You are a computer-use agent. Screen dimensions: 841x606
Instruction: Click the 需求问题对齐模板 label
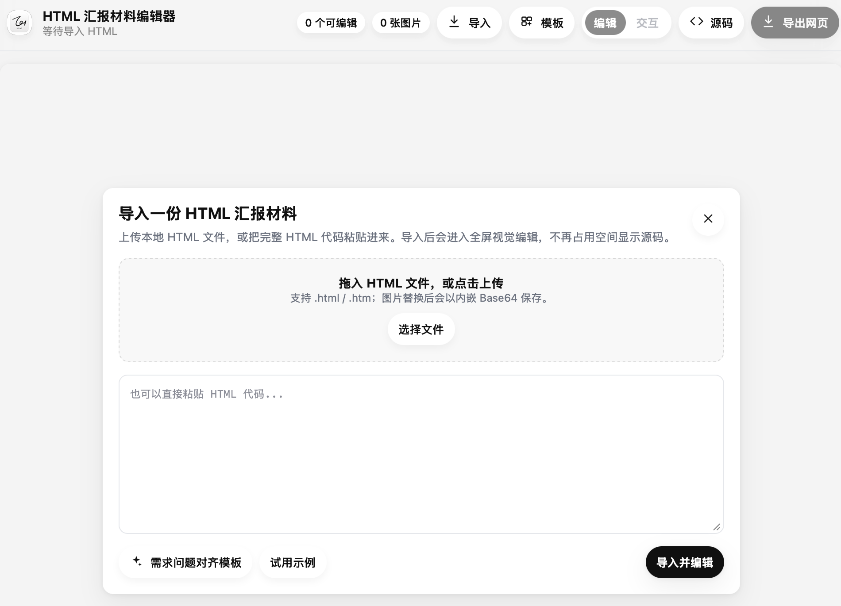(196, 563)
